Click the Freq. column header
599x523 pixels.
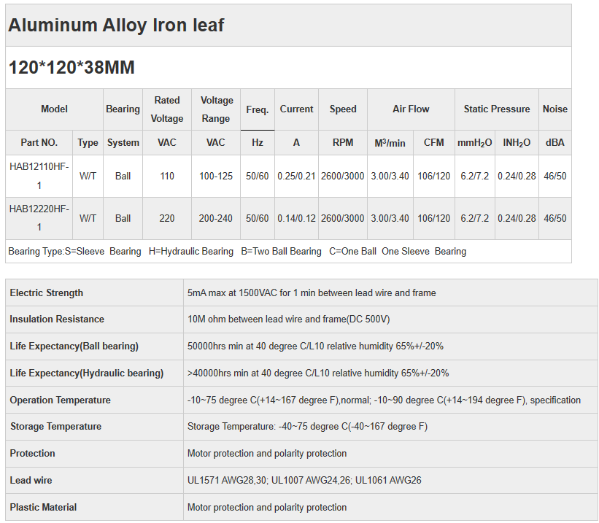tap(257, 109)
